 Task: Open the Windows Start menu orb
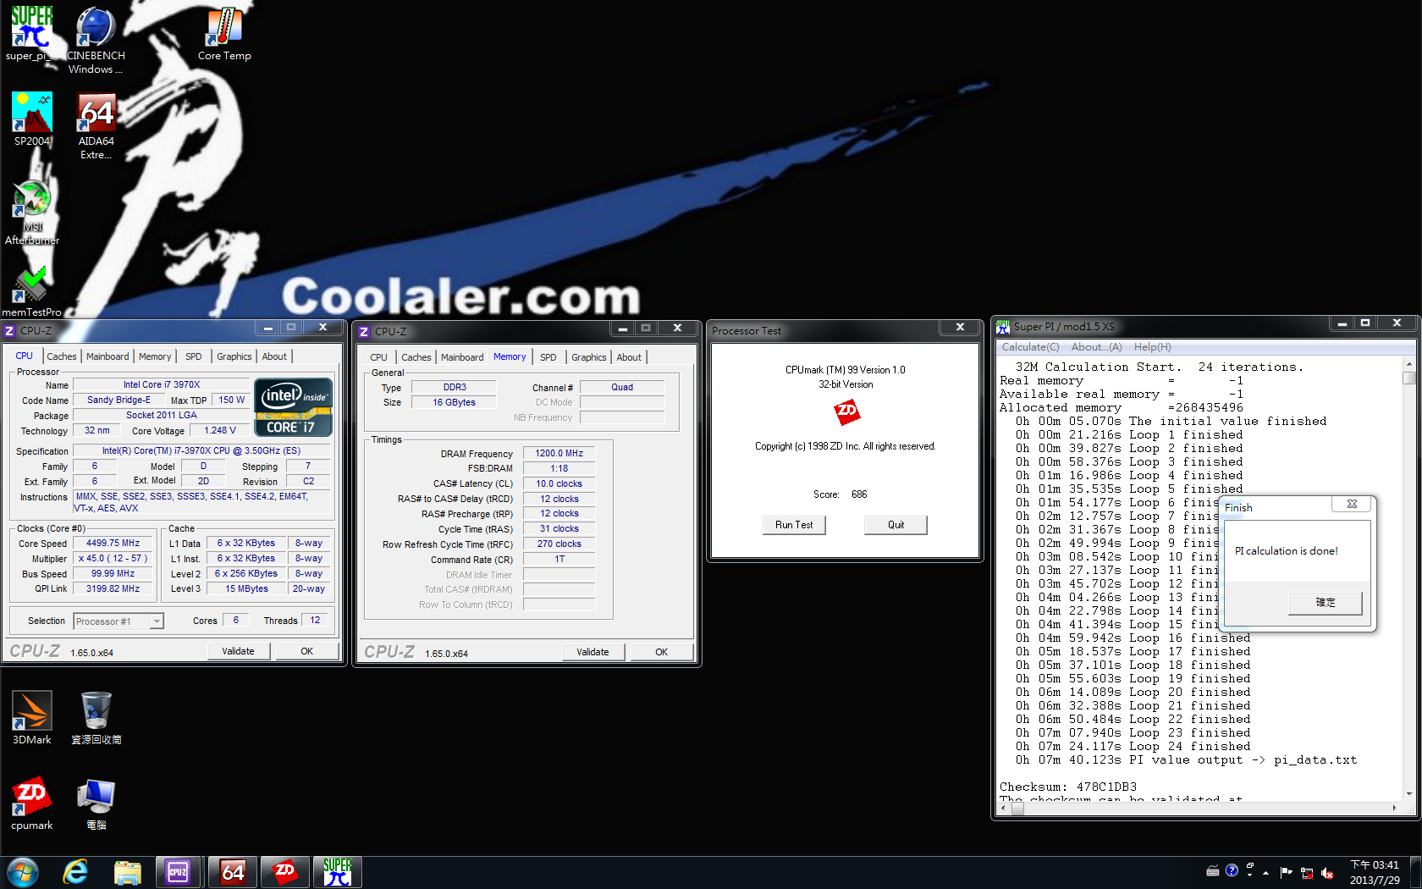pos(23,872)
